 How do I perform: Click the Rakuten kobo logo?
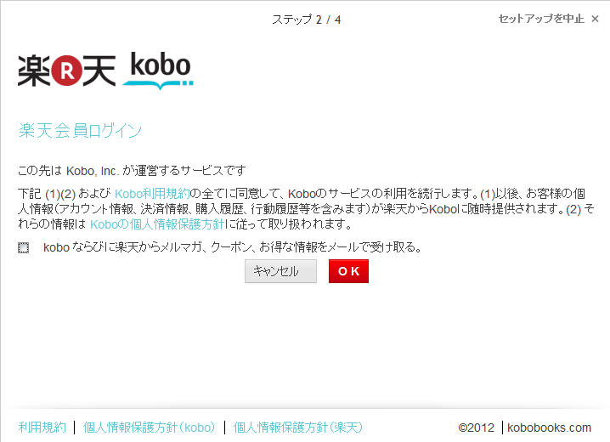[105, 70]
